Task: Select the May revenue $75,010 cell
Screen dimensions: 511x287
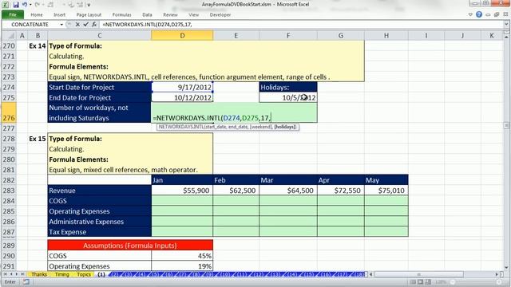Action: 386,191
